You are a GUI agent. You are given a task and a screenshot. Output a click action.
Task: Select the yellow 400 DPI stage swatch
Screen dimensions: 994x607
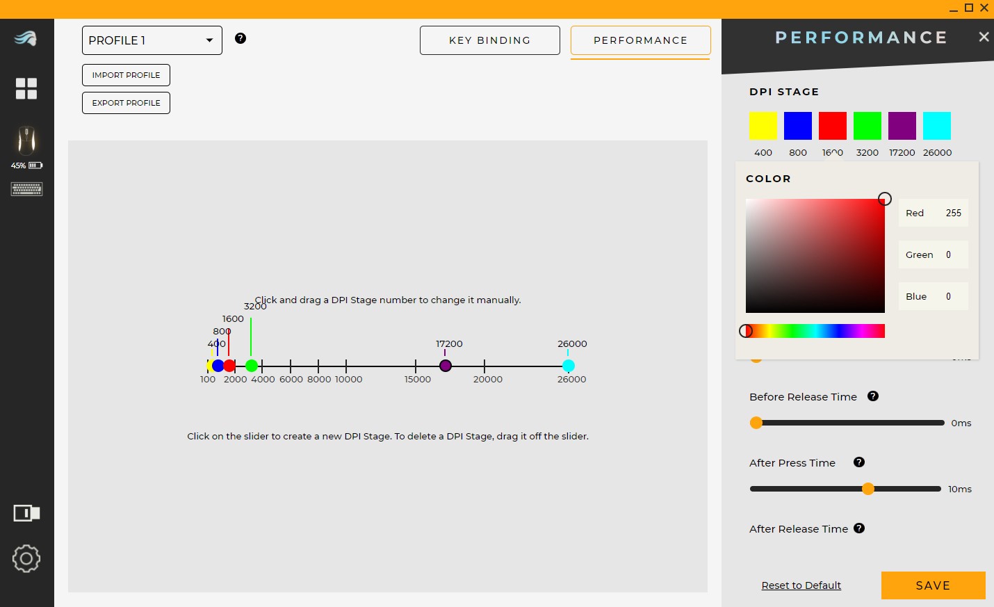[x=763, y=126]
